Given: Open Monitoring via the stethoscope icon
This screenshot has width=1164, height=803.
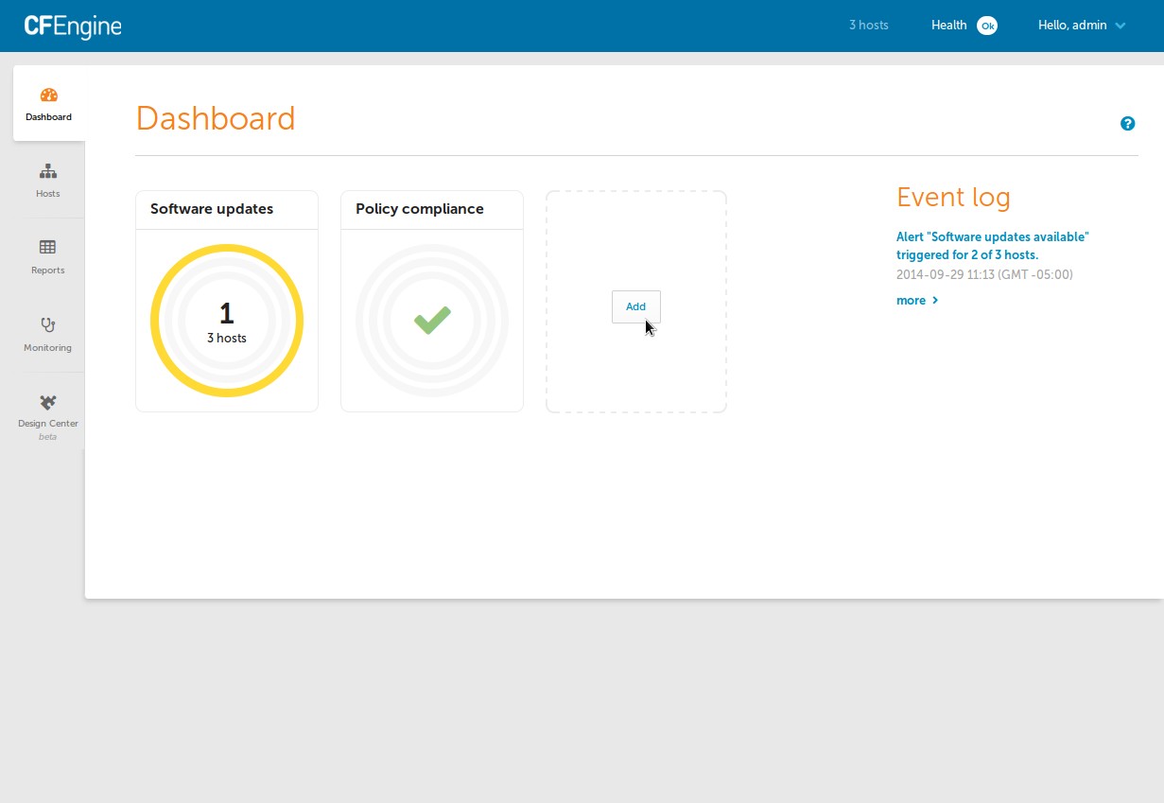Looking at the screenshot, I should tap(47, 335).
